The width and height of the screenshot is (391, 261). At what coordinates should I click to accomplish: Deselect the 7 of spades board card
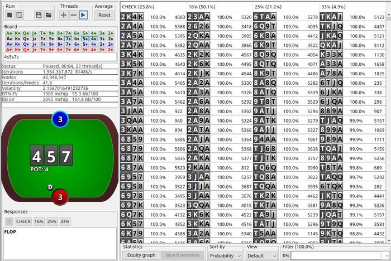click(68, 39)
